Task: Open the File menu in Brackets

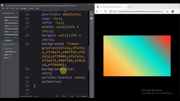Action: [3, 8]
